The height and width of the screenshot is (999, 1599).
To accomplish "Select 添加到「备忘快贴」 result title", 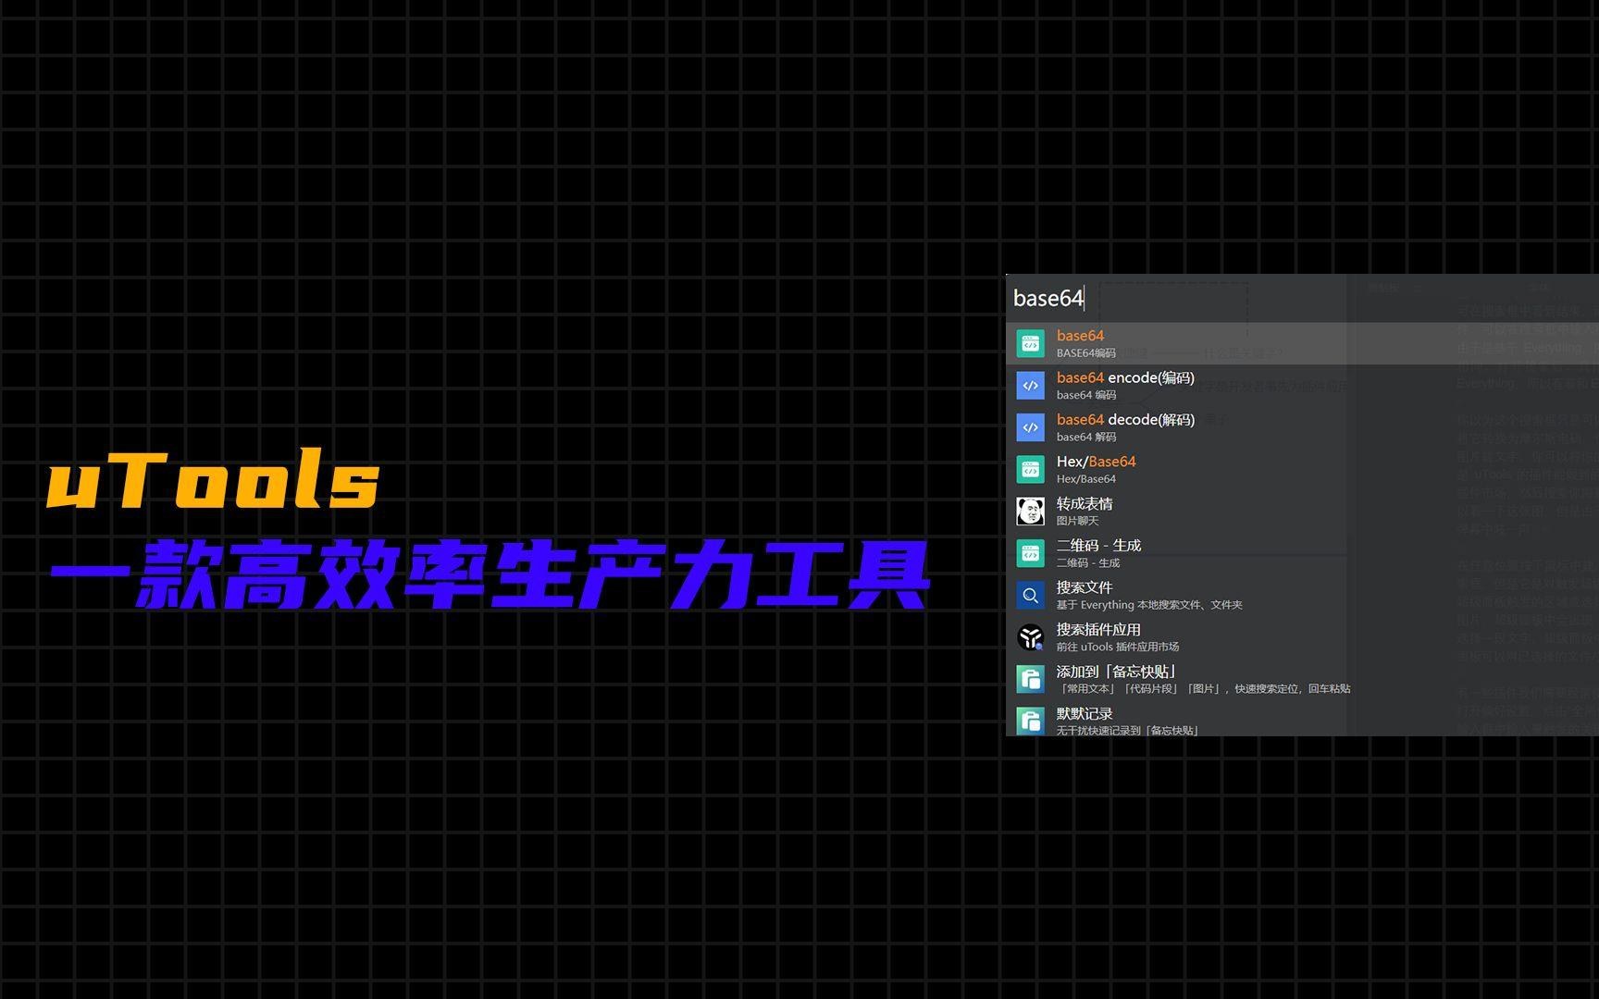I will pos(1118,672).
